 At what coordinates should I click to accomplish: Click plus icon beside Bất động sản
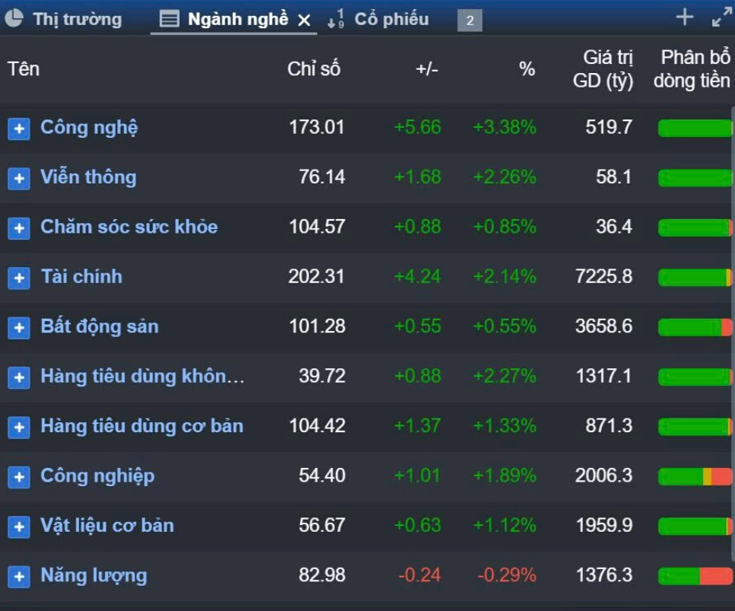(x=19, y=327)
